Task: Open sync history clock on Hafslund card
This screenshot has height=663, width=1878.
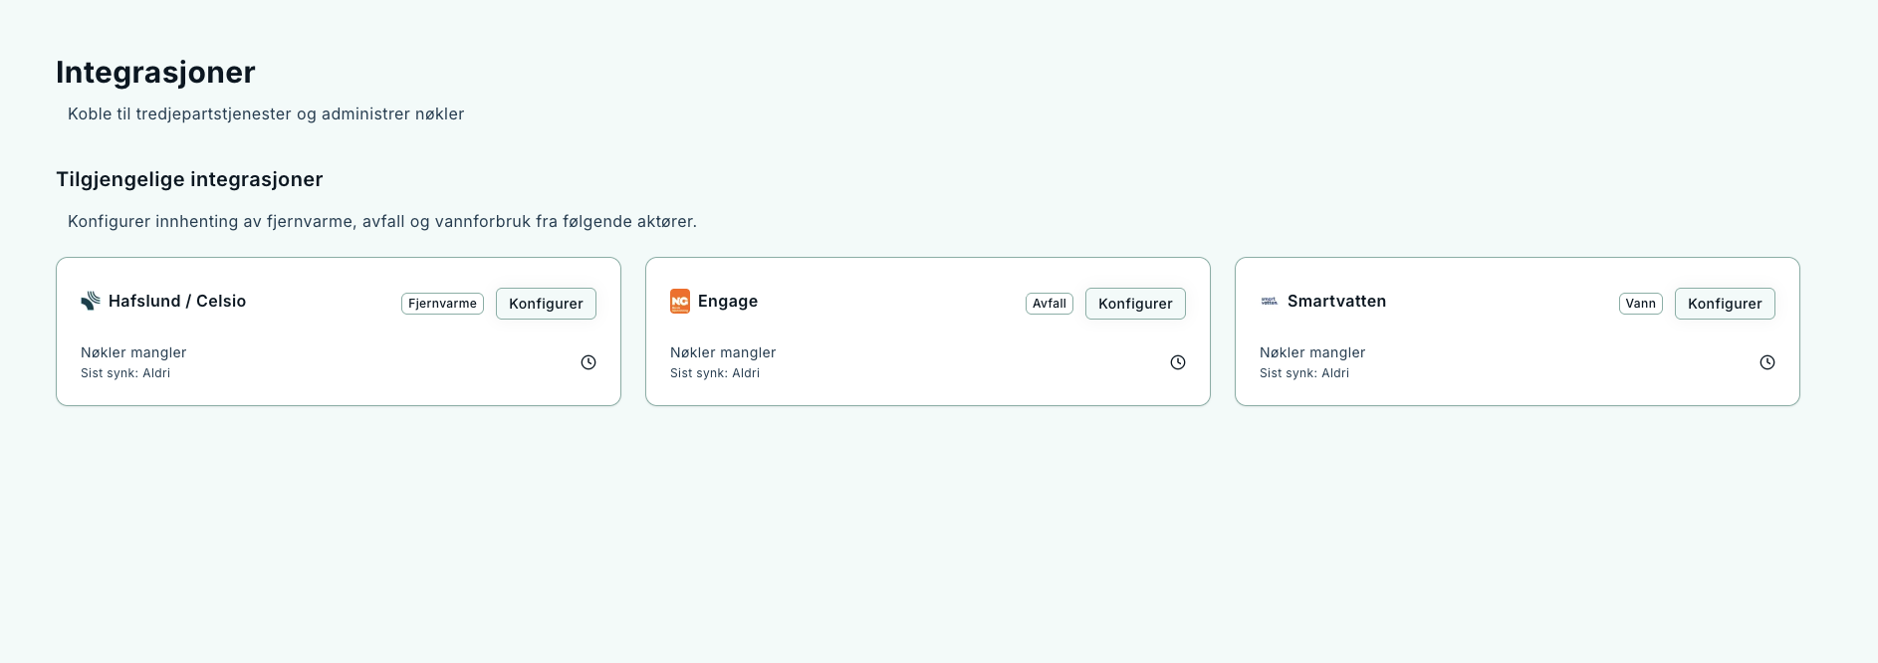Action: [x=588, y=362]
